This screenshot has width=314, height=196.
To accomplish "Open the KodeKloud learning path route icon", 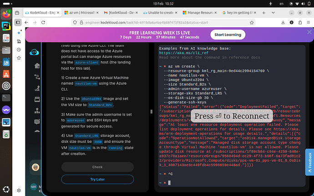I will point(37,77).
